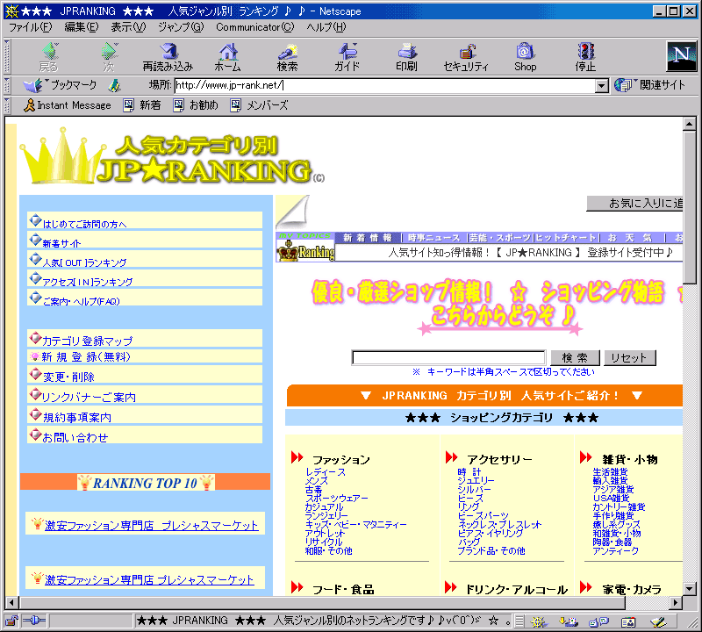Click the page location proxy icon
Screen dimensions: 702x632
click(x=115, y=85)
